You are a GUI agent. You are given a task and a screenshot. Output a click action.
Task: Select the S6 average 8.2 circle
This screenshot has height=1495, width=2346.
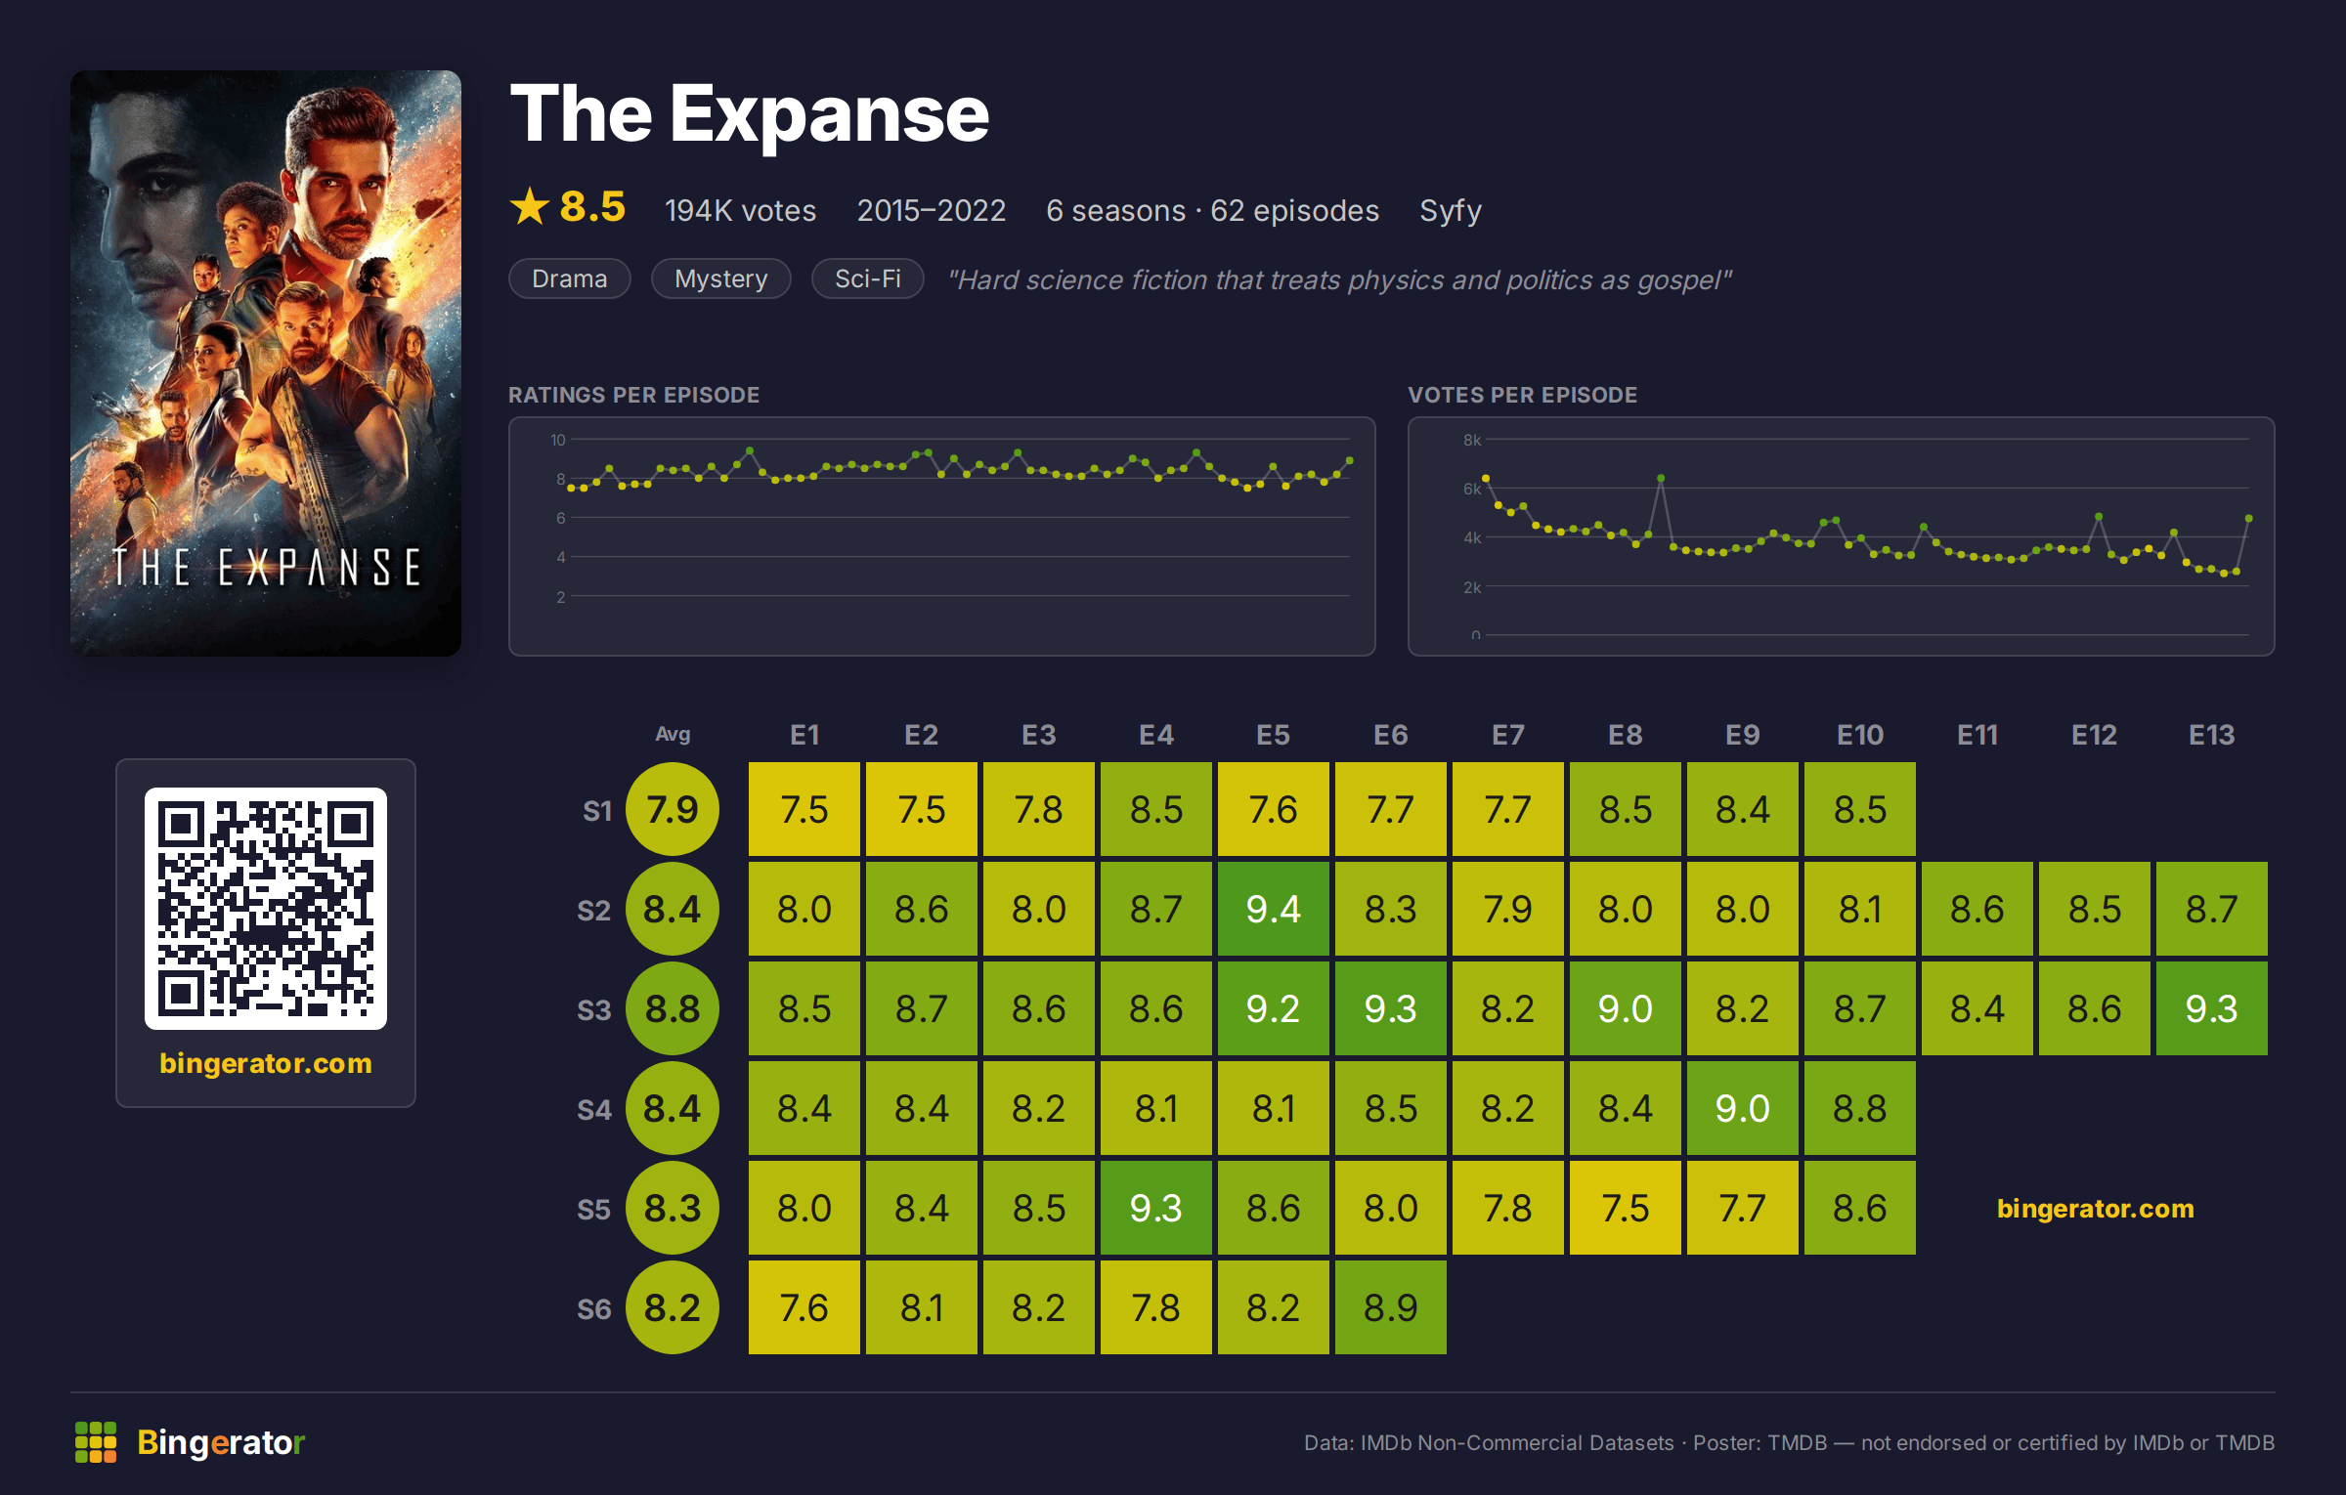click(x=673, y=1307)
